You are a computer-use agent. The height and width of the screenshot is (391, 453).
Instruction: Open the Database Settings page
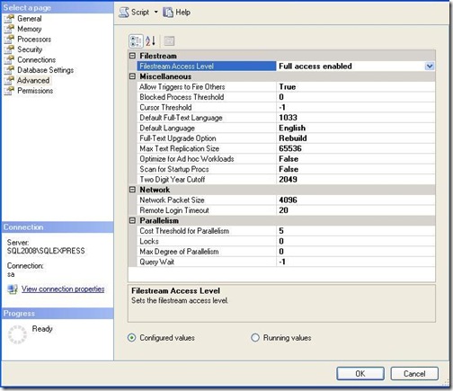click(x=45, y=70)
